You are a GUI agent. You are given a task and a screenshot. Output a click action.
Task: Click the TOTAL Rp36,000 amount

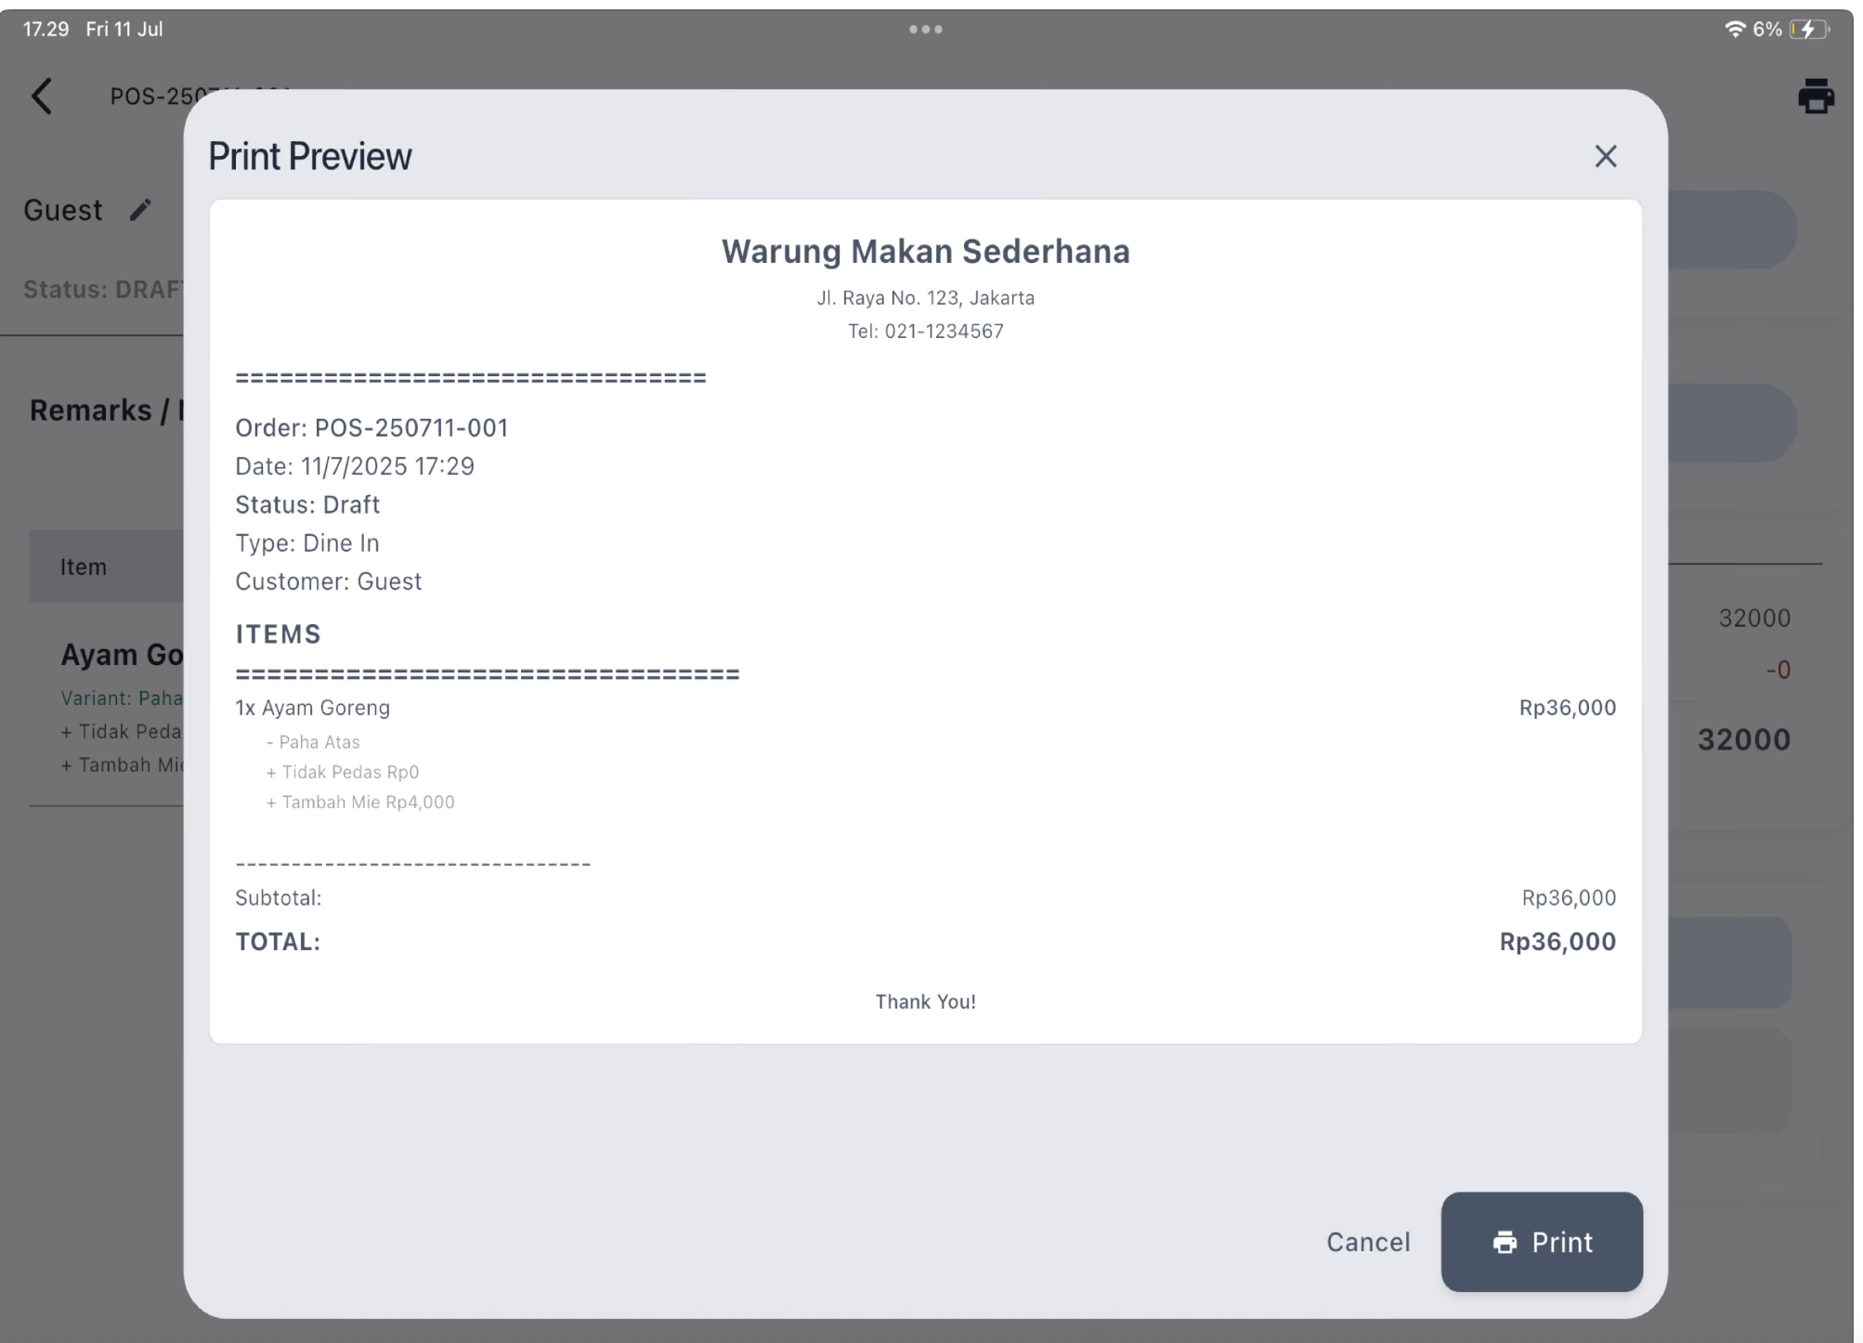click(1557, 942)
